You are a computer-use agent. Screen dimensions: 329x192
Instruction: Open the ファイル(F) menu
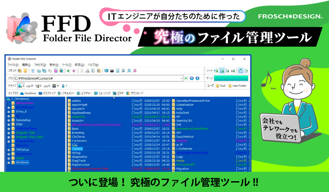pos(13,65)
